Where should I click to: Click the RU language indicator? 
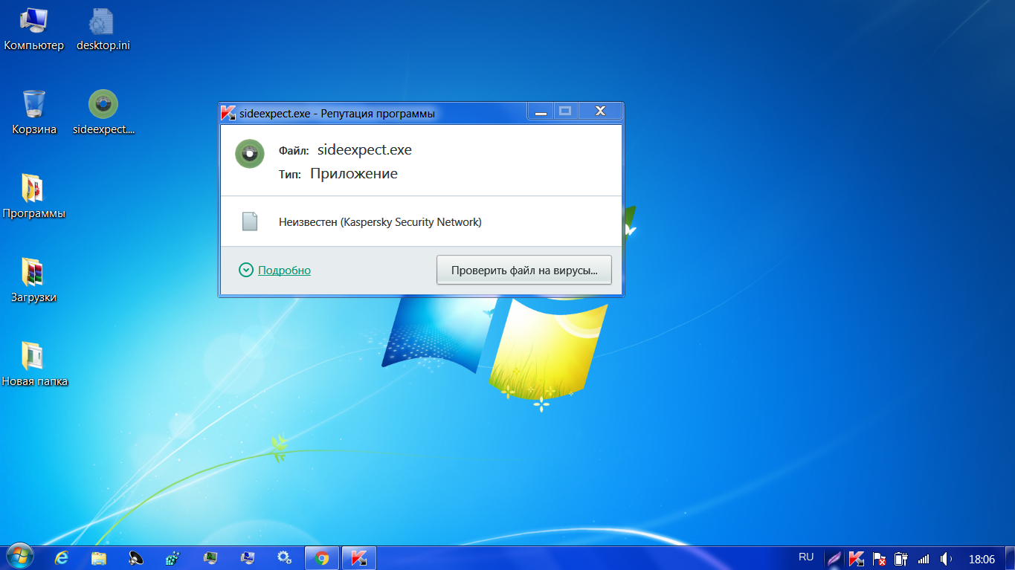(x=806, y=557)
